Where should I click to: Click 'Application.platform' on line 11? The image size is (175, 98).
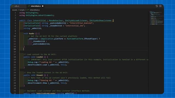click(52, 39)
